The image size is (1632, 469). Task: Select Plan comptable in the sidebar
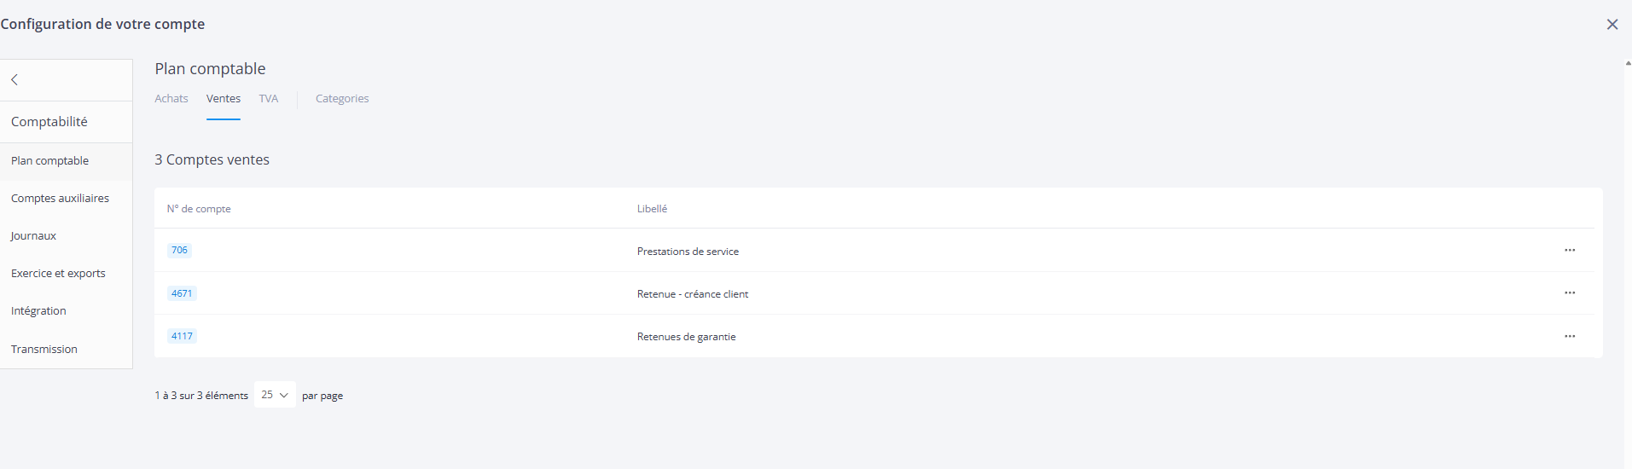[x=50, y=161]
